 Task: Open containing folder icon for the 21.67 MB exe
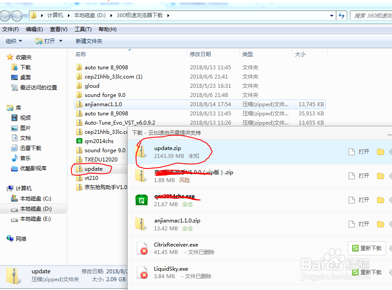pyautogui.click(x=381, y=200)
